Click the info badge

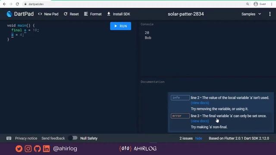click(180, 98)
